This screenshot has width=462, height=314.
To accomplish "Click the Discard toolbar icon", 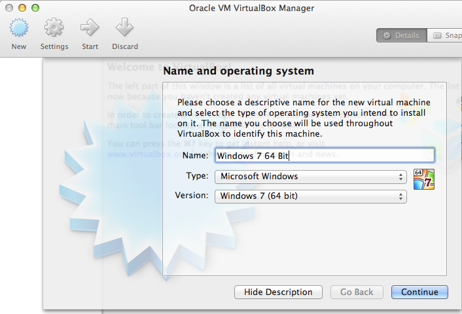I will (x=124, y=29).
